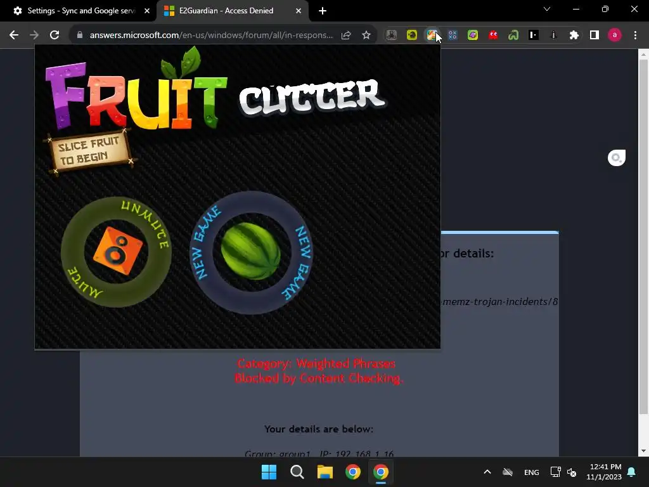Screen dimensions: 649x487
Task: Close the E2Guardian tab
Action: [299, 11]
